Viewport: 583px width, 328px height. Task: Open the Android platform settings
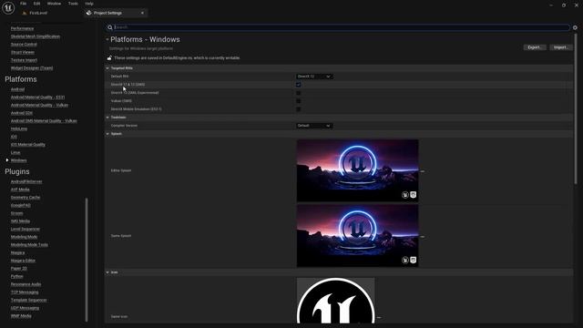pyautogui.click(x=17, y=89)
